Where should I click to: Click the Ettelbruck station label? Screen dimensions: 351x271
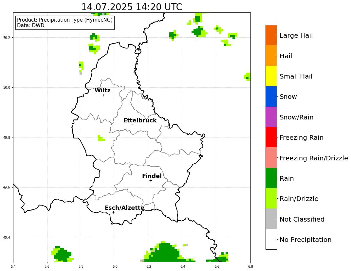coord(140,120)
